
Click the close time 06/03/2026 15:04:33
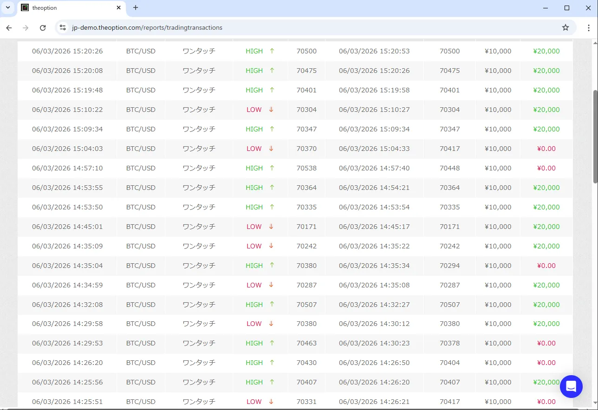(374, 149)
